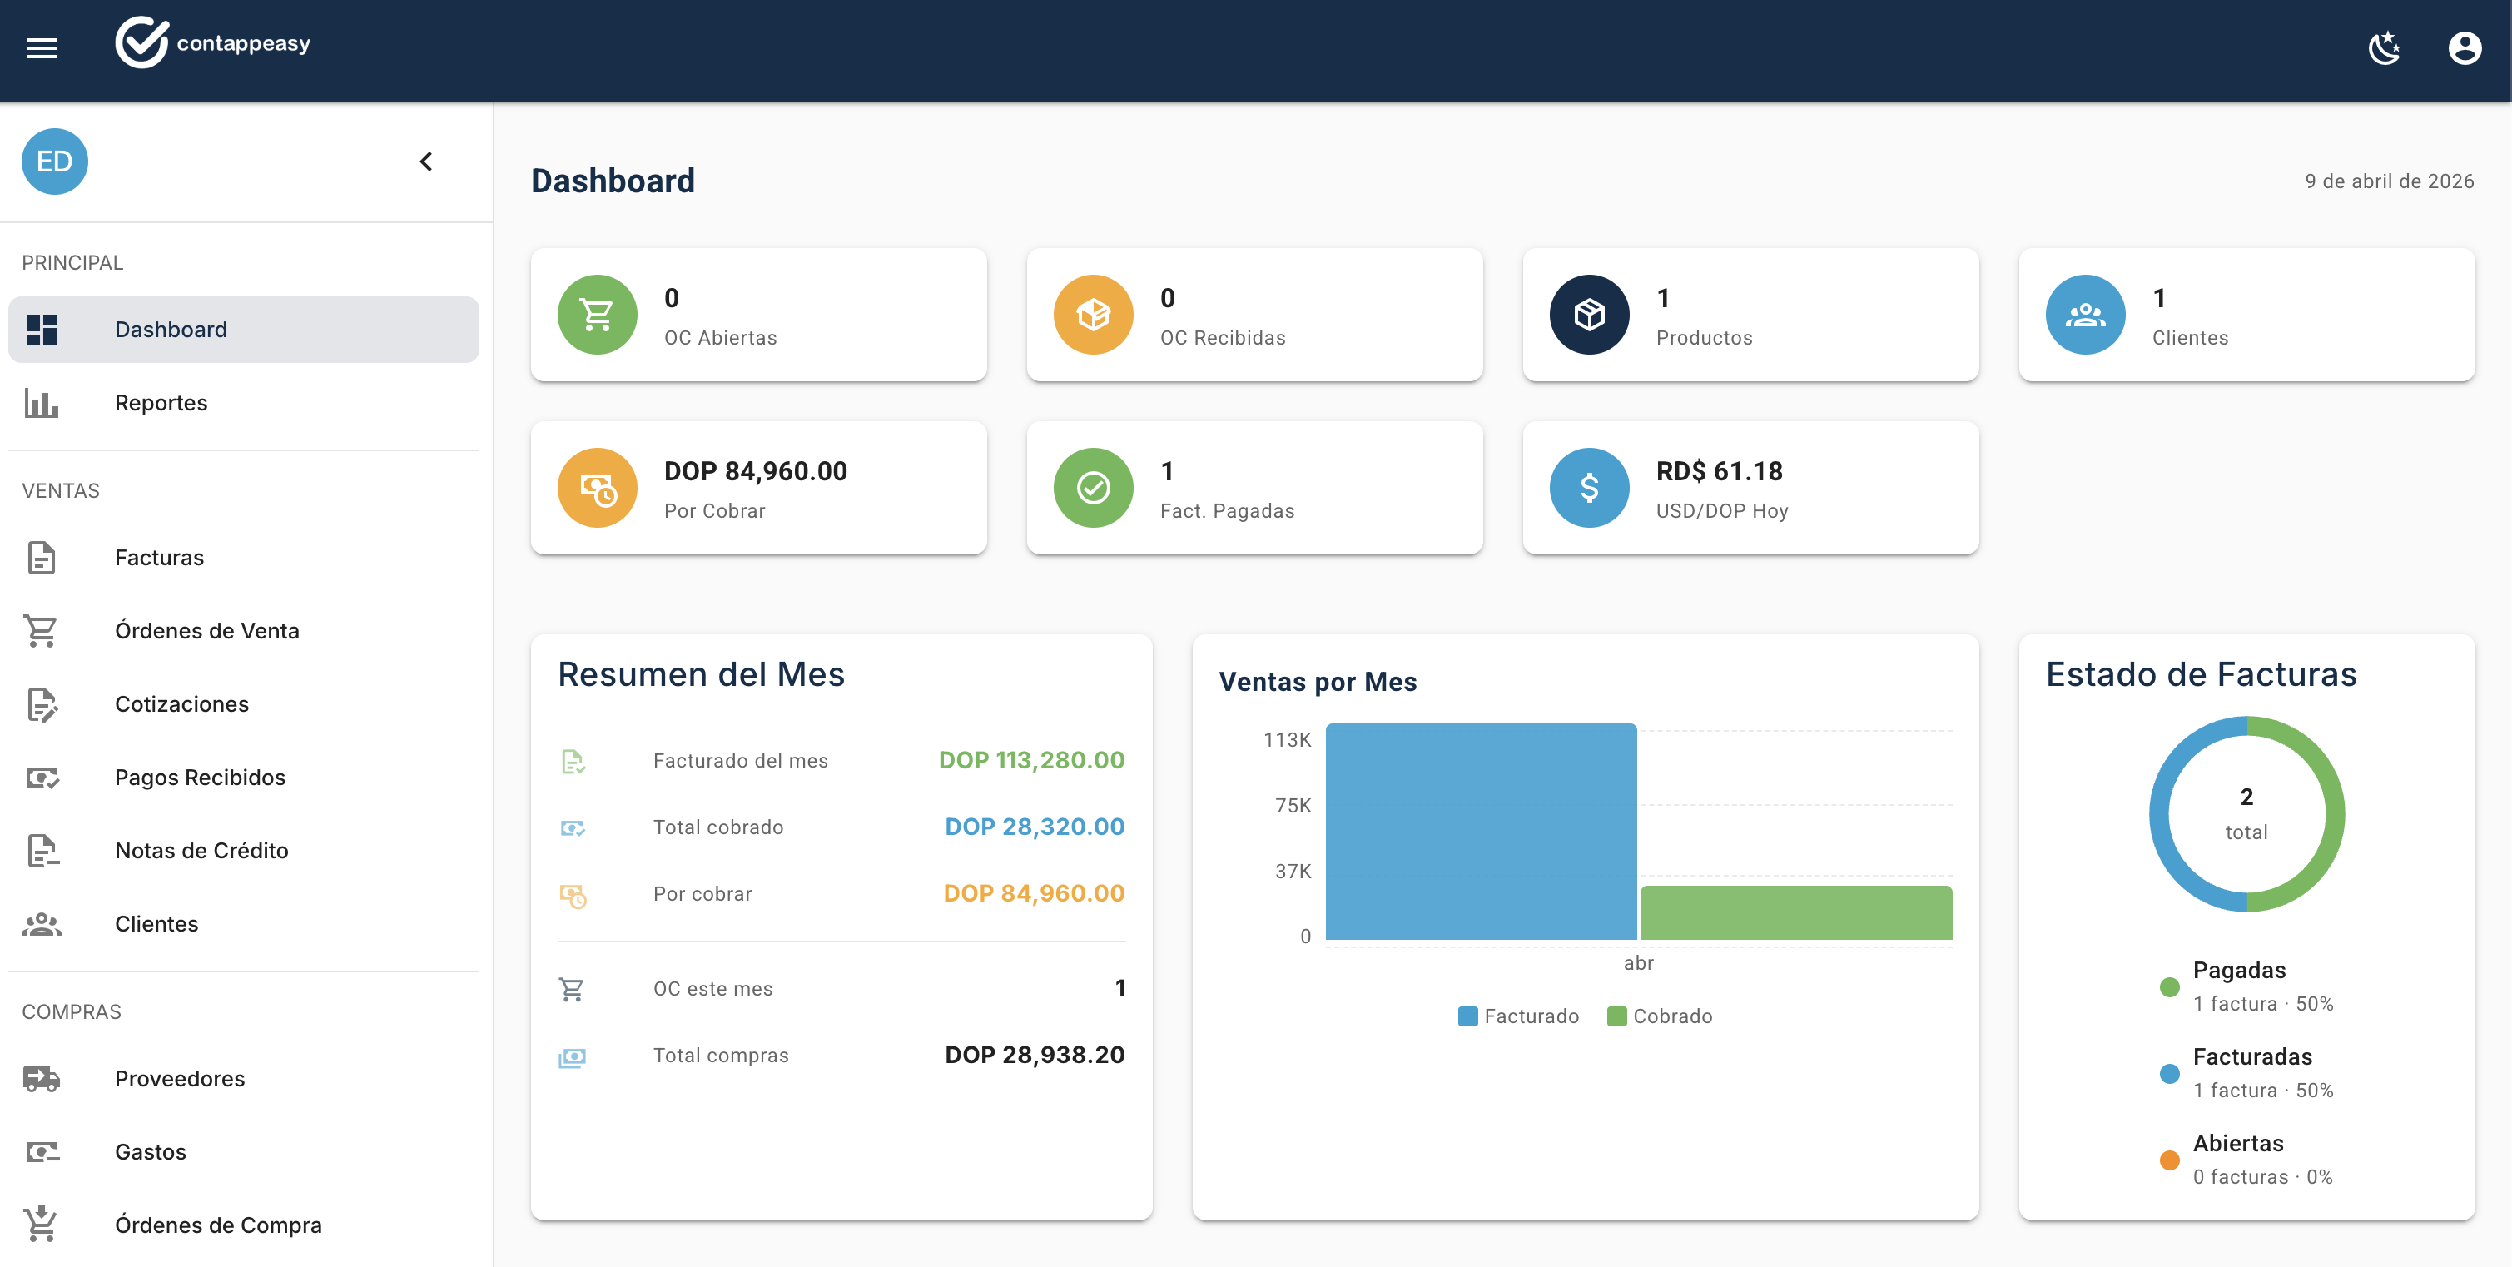Click the green Pagadas color dot
This screenshot has height=1267, width=2512.
point(2169,986)
